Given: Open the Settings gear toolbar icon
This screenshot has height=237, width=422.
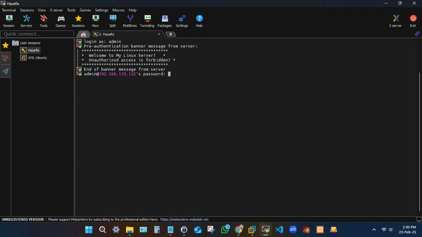Looking at the screenshot, I should point(182,21).
